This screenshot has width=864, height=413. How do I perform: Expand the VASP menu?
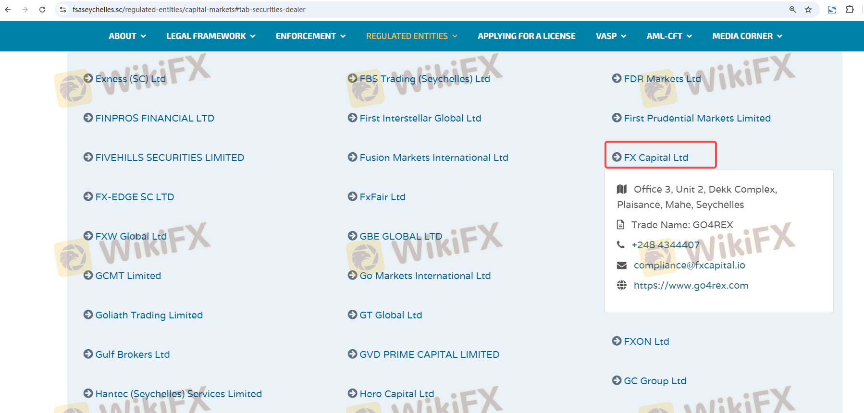pos(611,36)
